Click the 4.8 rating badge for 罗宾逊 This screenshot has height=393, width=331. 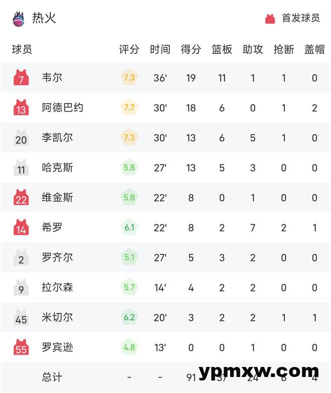point(129,347)
